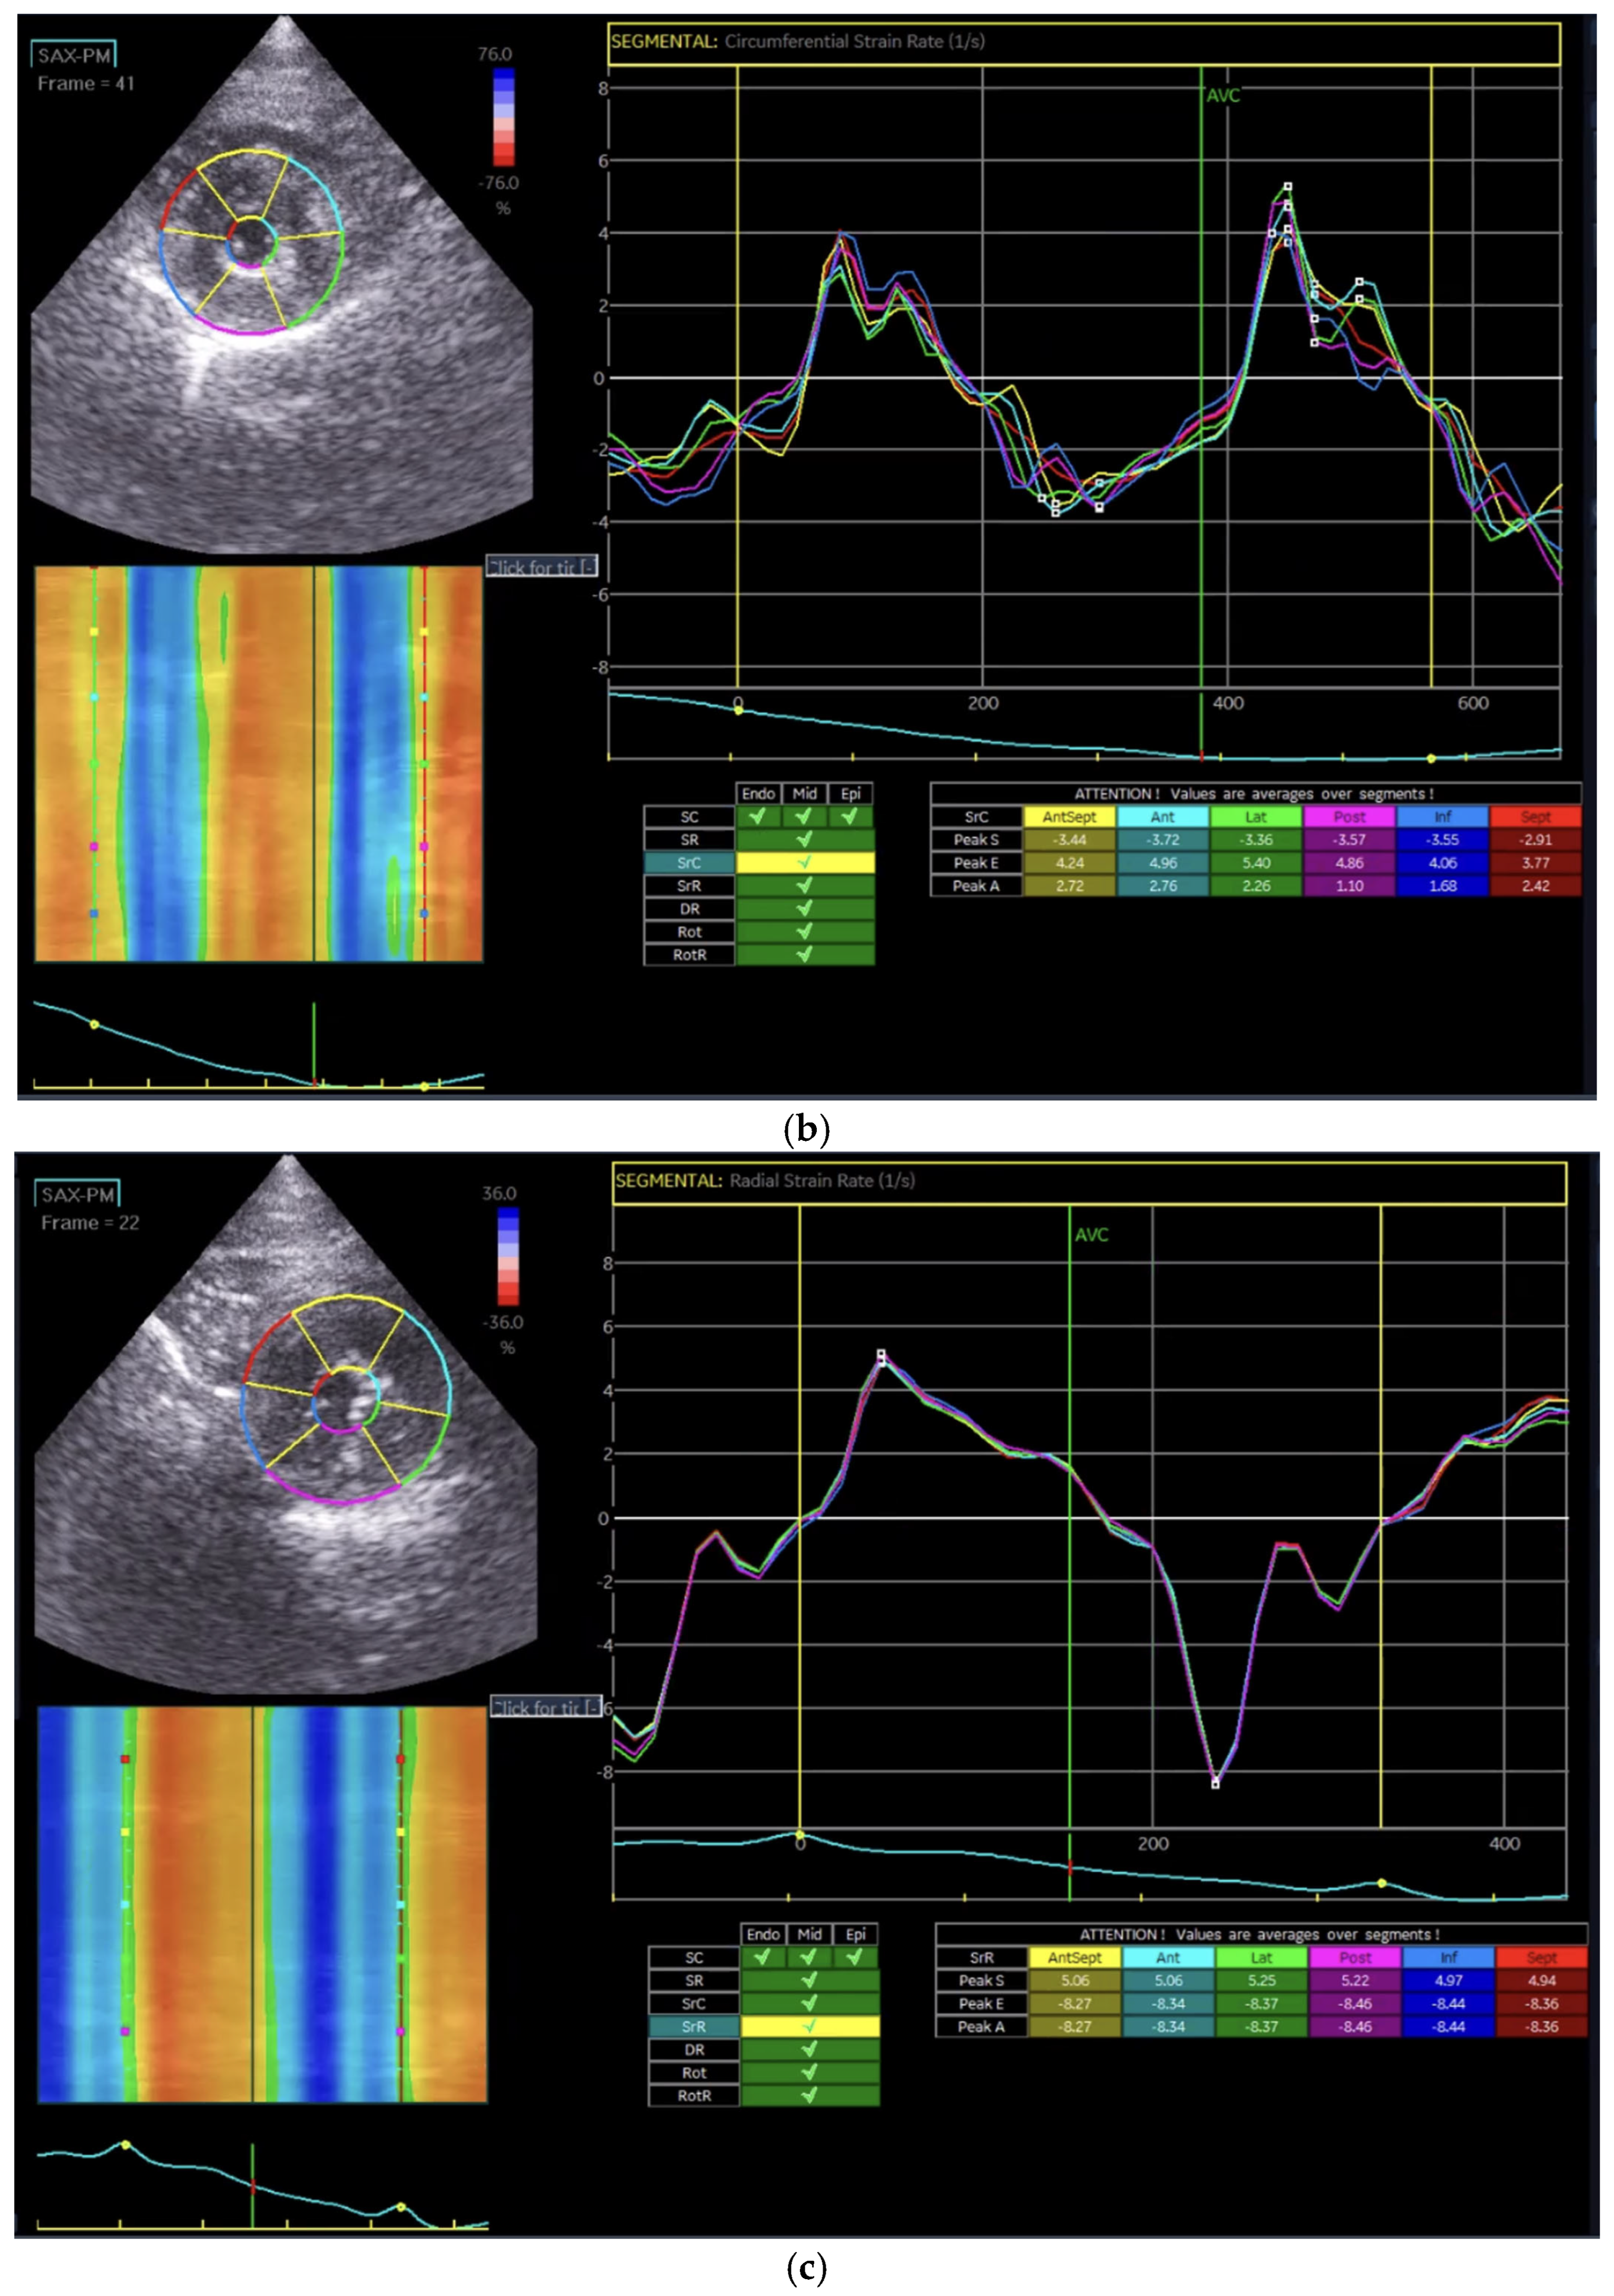
Task: Click the SAX-PM view label above Frame = 22
Action: pos(77,1195)
